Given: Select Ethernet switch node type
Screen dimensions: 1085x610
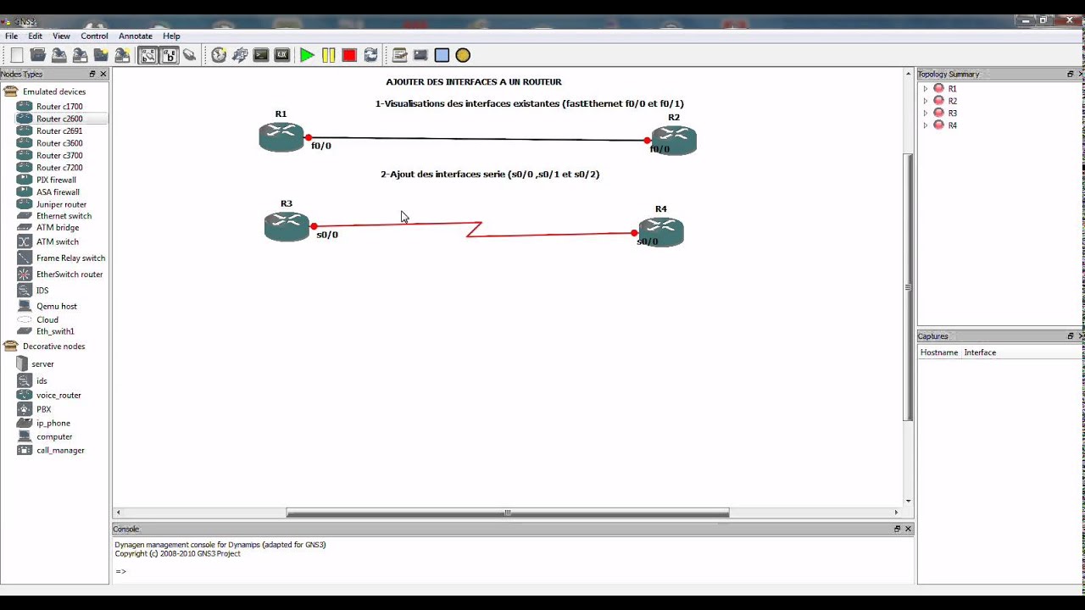Looking at the screenshot, I should (x=64, y=216).
